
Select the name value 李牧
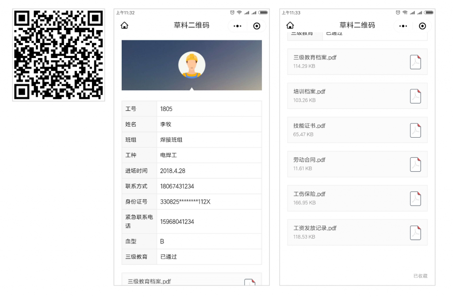tap(166, 124)
